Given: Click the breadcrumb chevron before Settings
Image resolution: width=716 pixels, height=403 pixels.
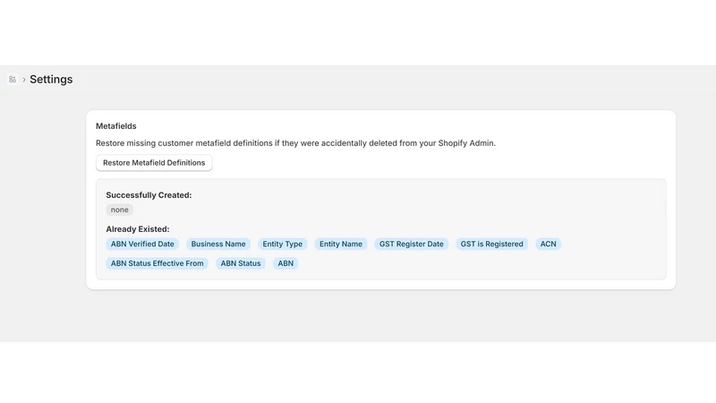Looking at the screenshot, I should [24, 80].
